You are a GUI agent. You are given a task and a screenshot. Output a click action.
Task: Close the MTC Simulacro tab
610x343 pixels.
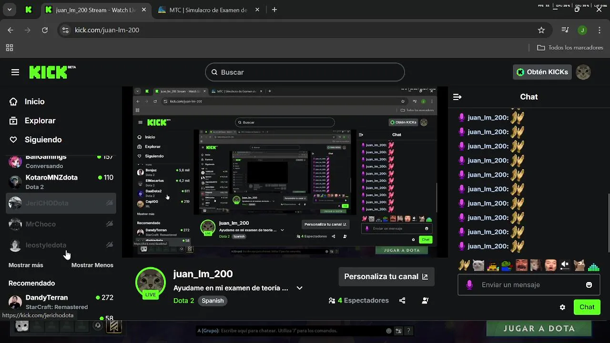click(257, 10)
